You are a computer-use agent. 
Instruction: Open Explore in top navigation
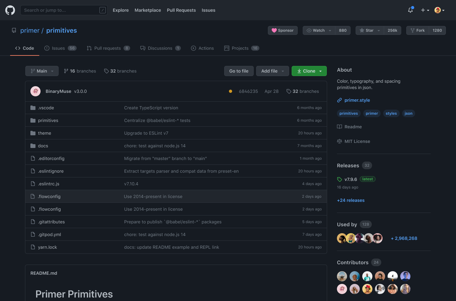(x=121, y=10)
